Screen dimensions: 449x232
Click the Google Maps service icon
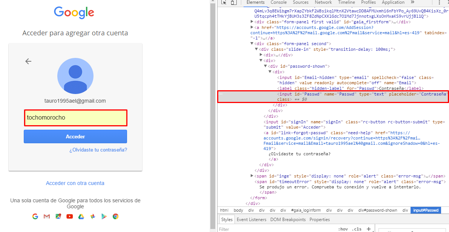[58, 217]
